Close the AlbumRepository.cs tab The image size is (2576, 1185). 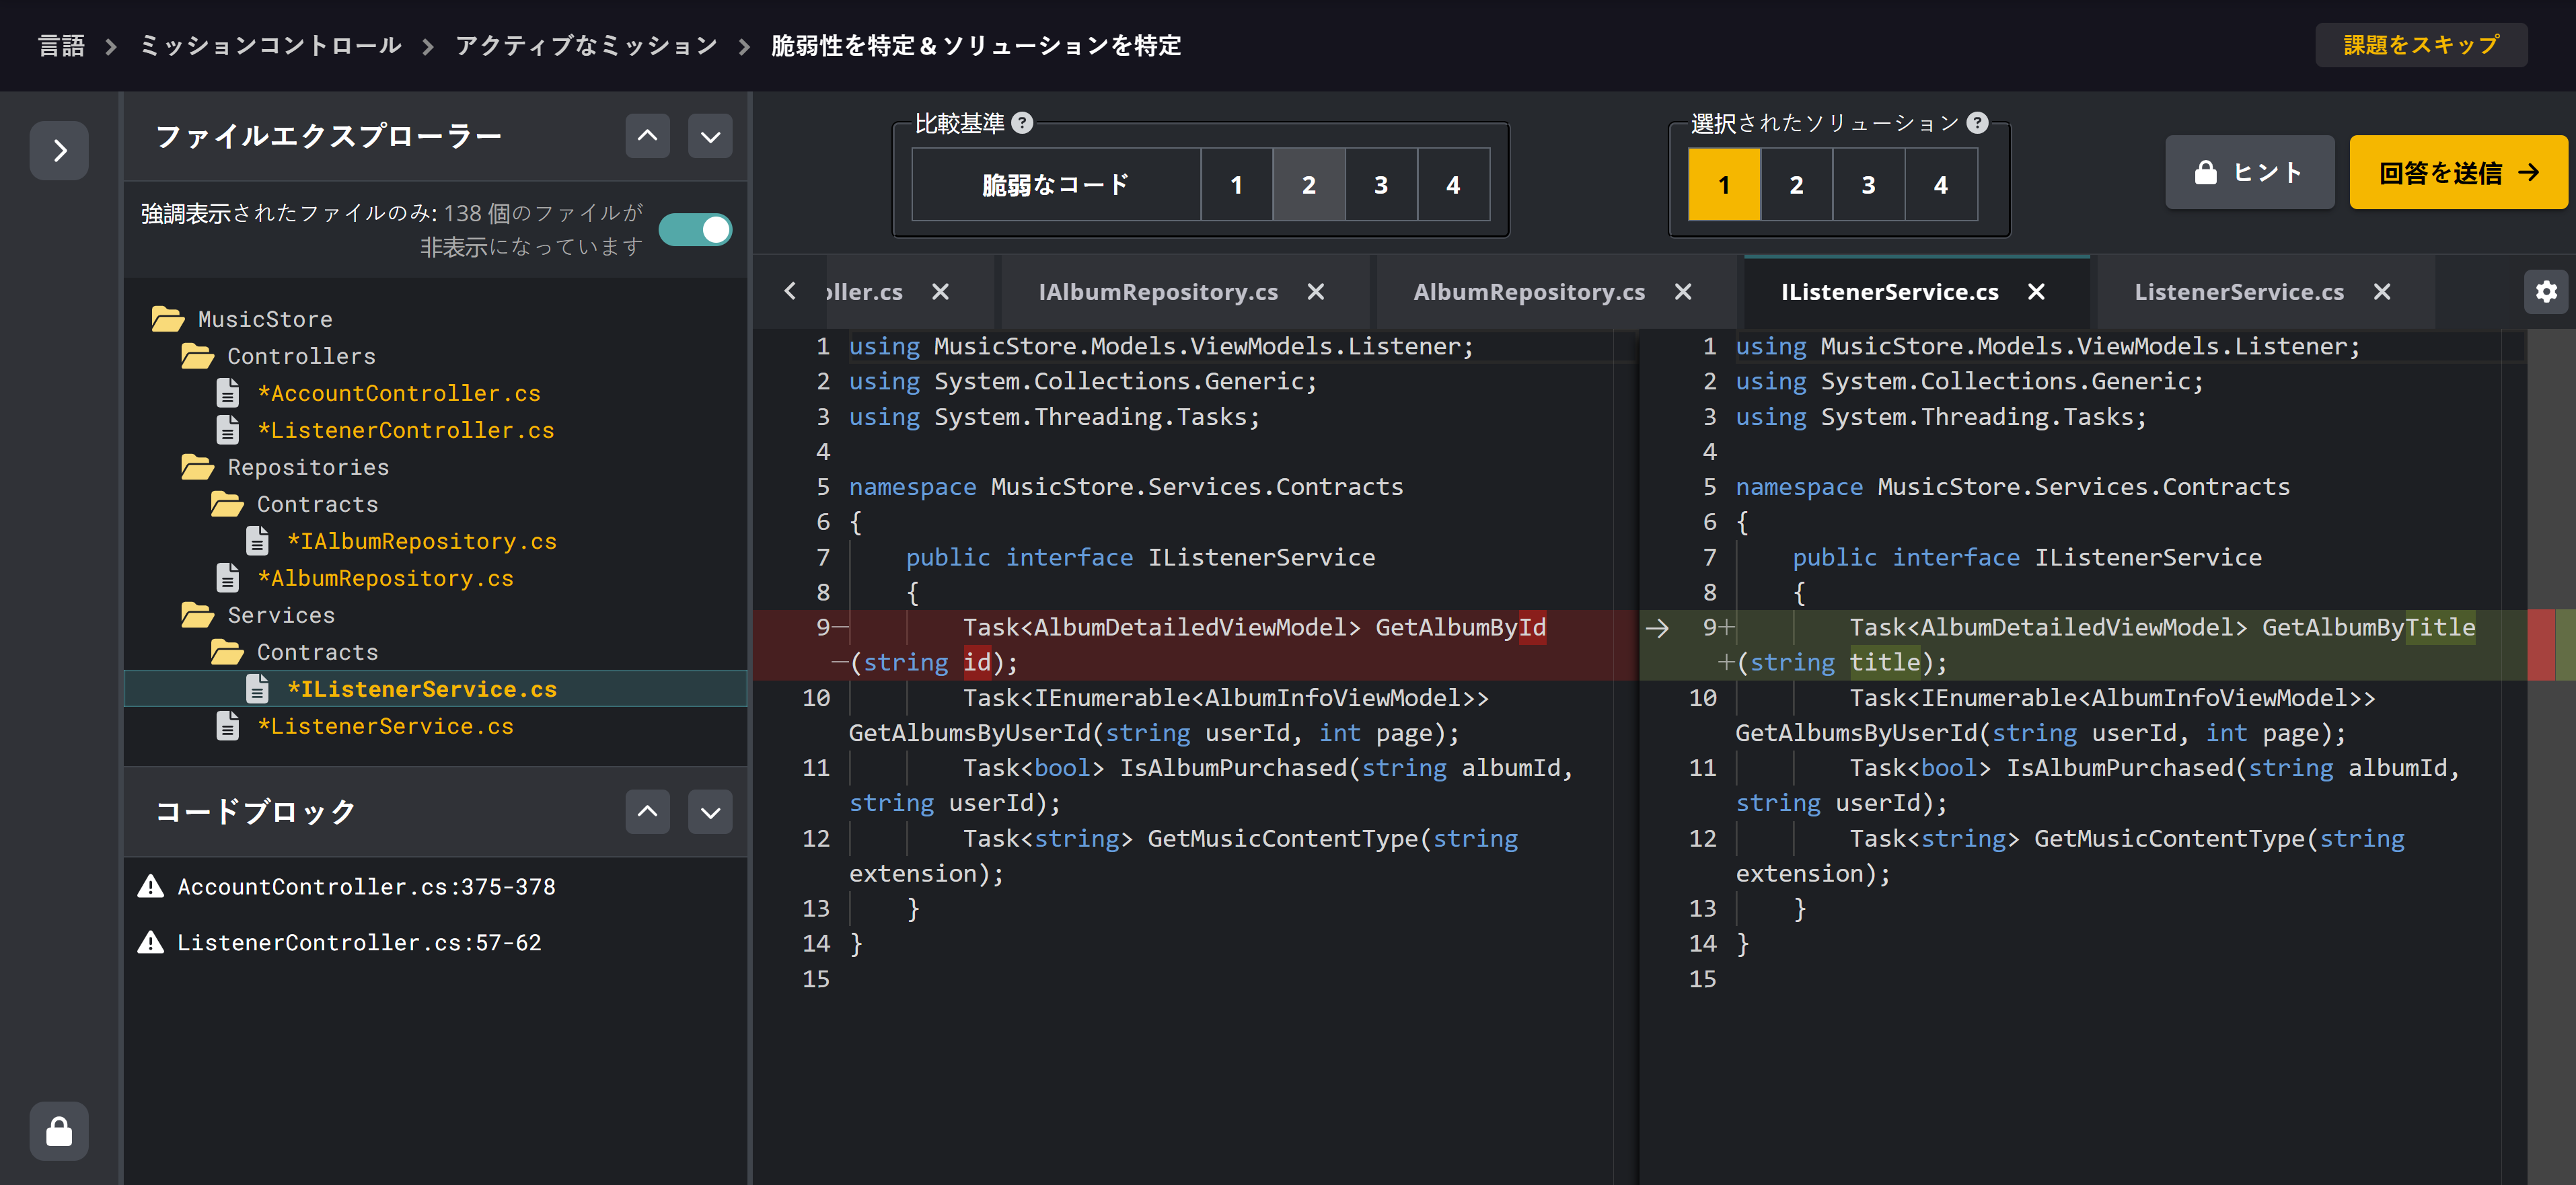click(1683, 292)
